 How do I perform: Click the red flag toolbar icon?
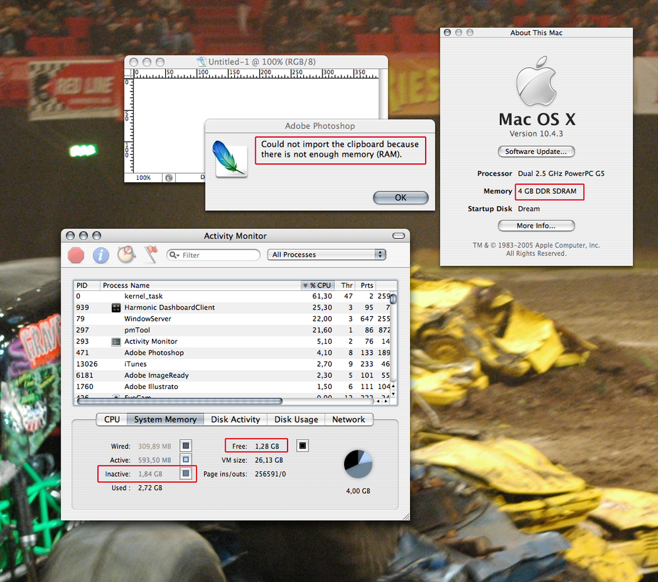click(151, 255)
